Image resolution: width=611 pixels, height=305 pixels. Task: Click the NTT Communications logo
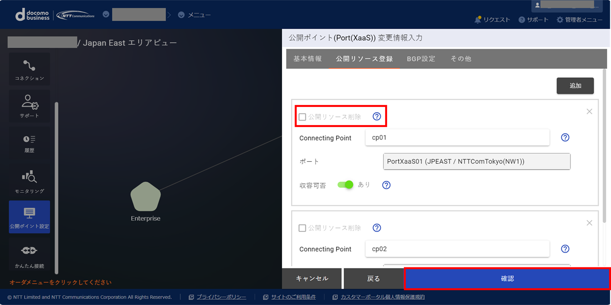tap(75, 15)
